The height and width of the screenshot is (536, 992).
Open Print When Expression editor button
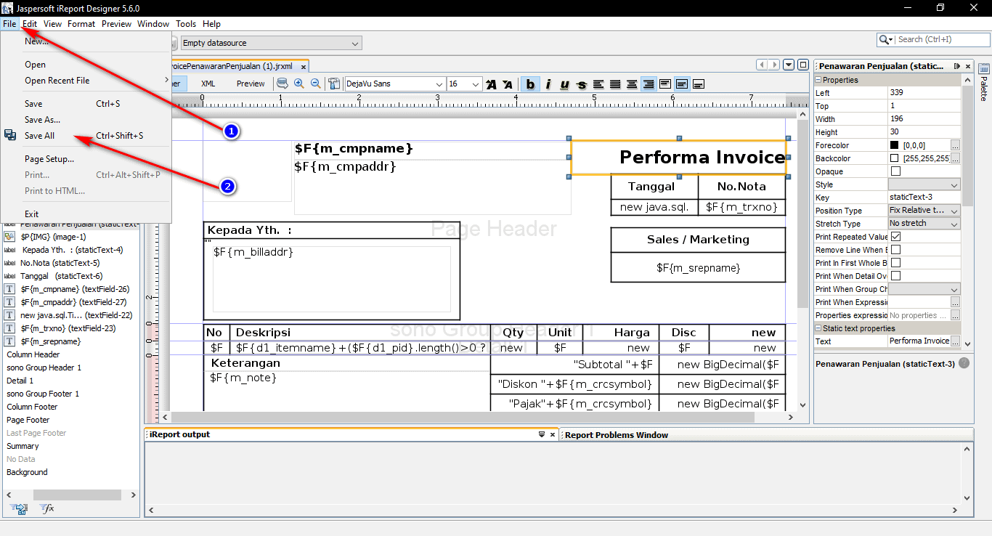pyautogui.click(x=955, y=302)
